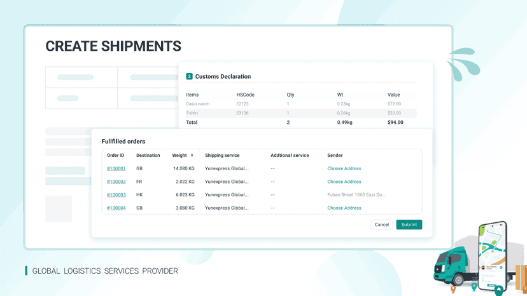Select the Sender column header
The image size is (527, 296).
(x=335, y=156)
